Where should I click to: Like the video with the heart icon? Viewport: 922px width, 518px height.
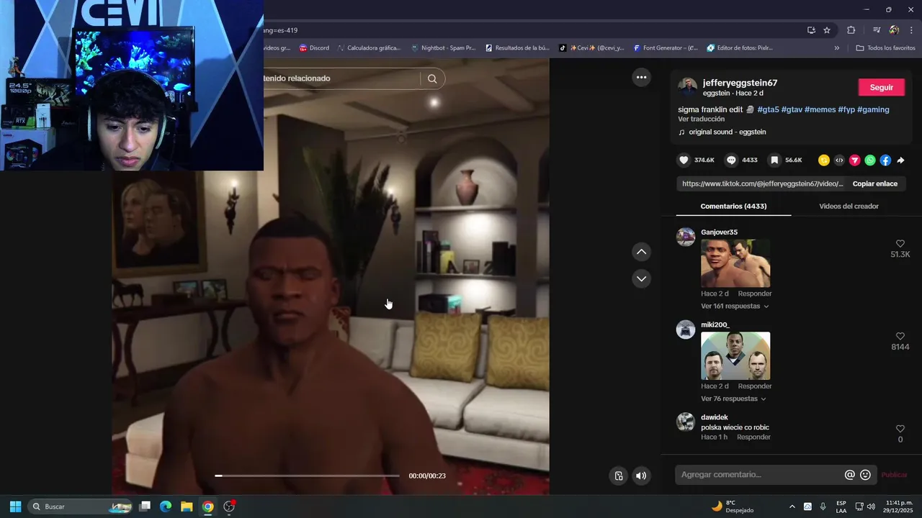coord(684,160)
